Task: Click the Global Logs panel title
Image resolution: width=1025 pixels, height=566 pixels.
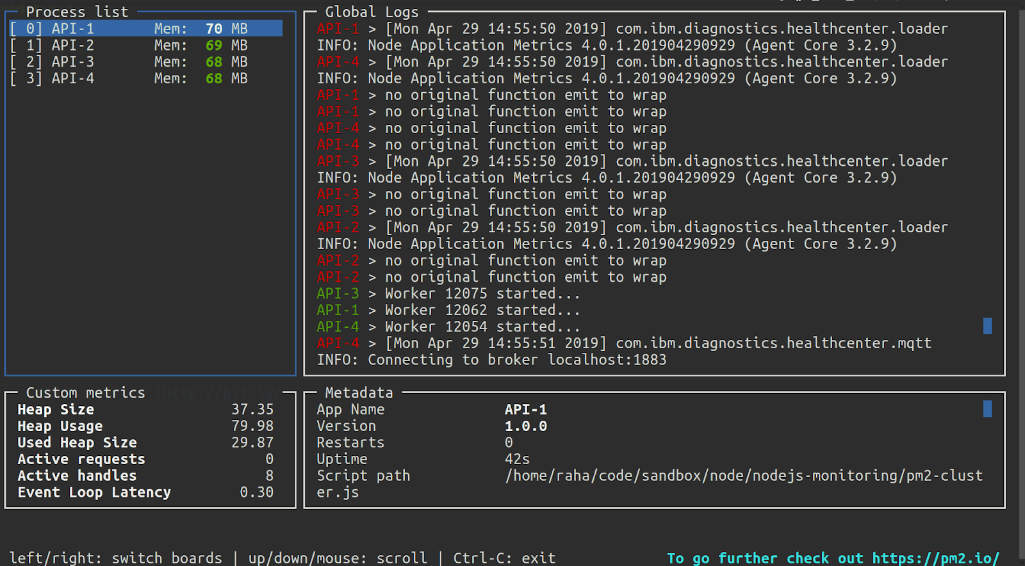Action: [x=372, y=12]
